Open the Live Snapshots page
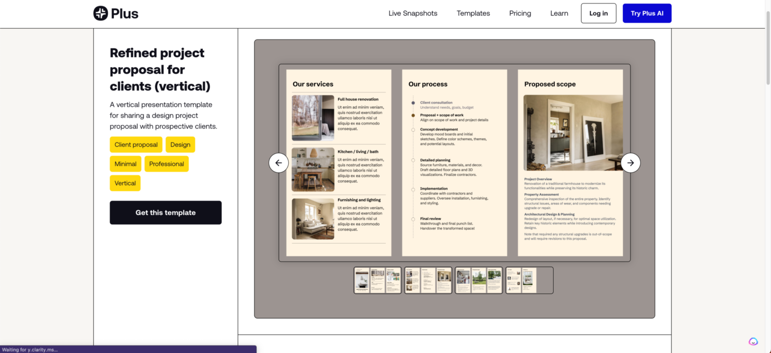 (x=413, y=13)
